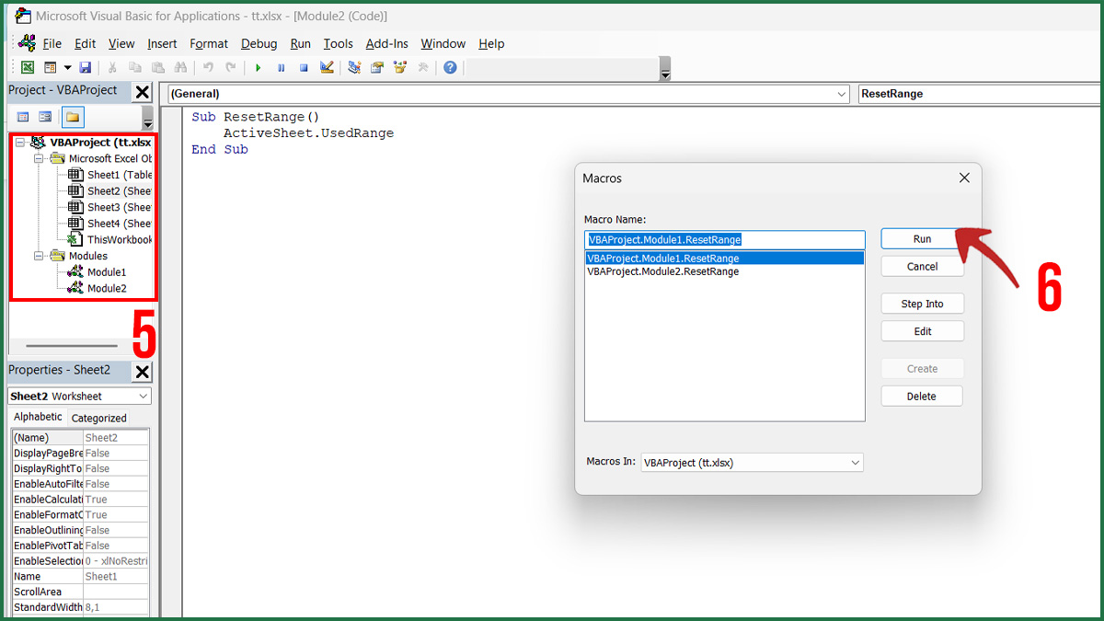Switch to the Categorized properties tab
Viewport: 1104px width, 621px height.
pyautogui.click(x=98, y=418)
